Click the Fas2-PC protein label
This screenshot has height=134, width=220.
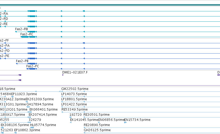coord(33,66)
